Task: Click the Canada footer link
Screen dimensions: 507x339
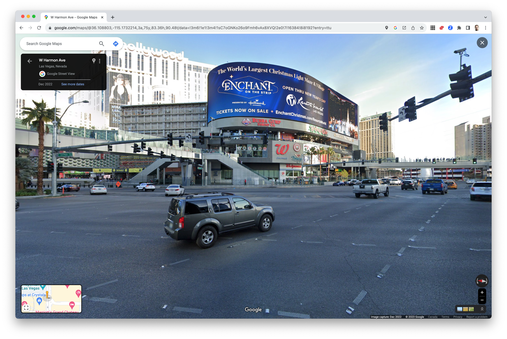Action: click(x=433, y=317)
